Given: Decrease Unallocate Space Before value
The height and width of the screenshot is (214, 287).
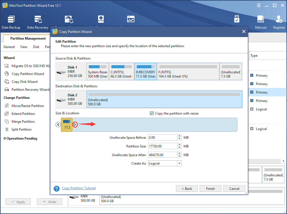Looking at the screenshot, I should 179,139.
